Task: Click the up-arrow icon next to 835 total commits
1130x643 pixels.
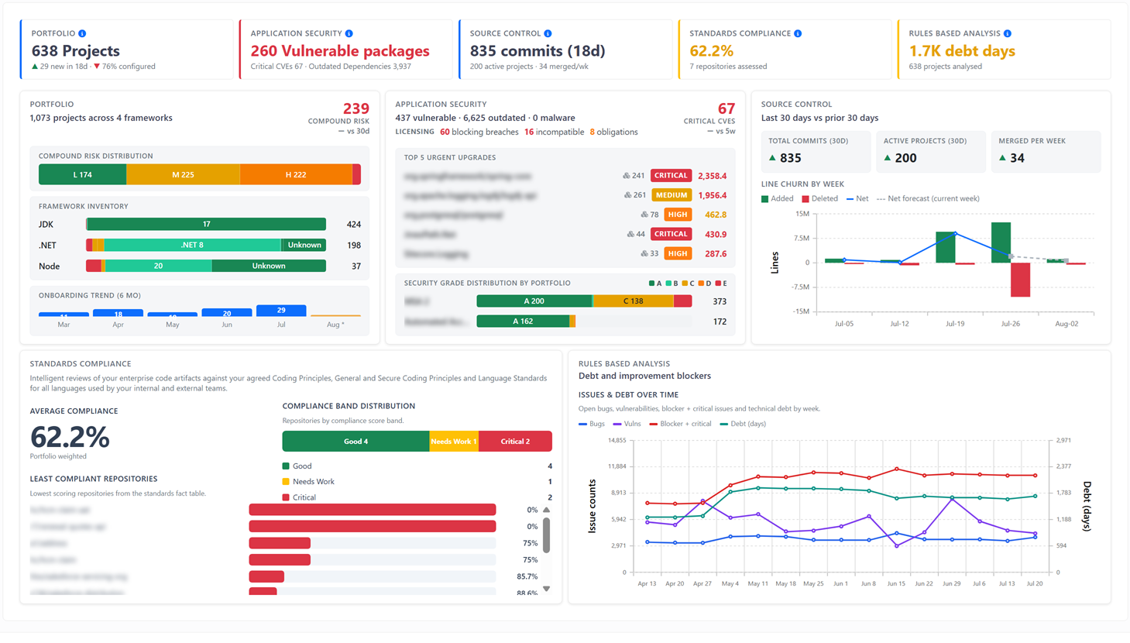Action: tap(772, 158)
